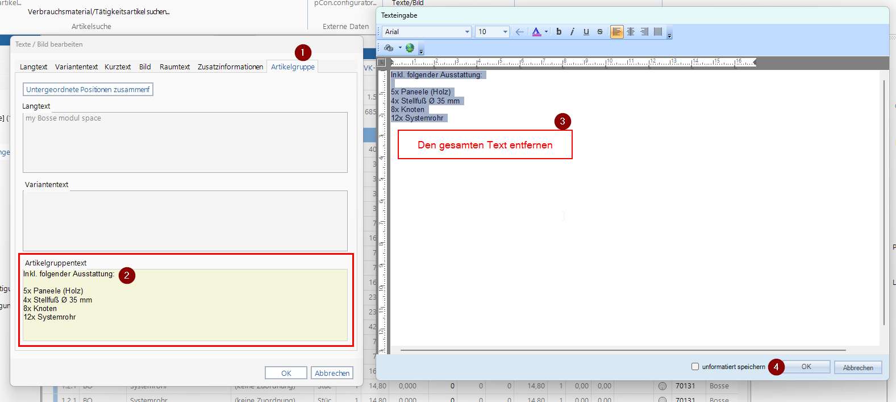Click the green globe icon

point(410,48)
